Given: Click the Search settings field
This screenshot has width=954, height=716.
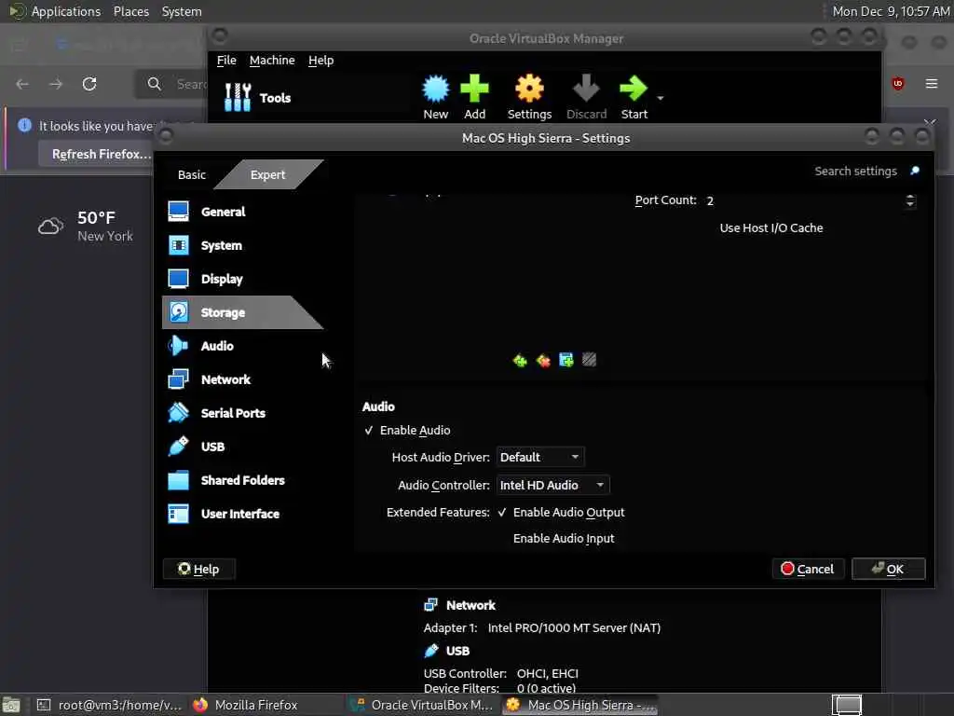Looking at the screenshot, I should 855,172.
